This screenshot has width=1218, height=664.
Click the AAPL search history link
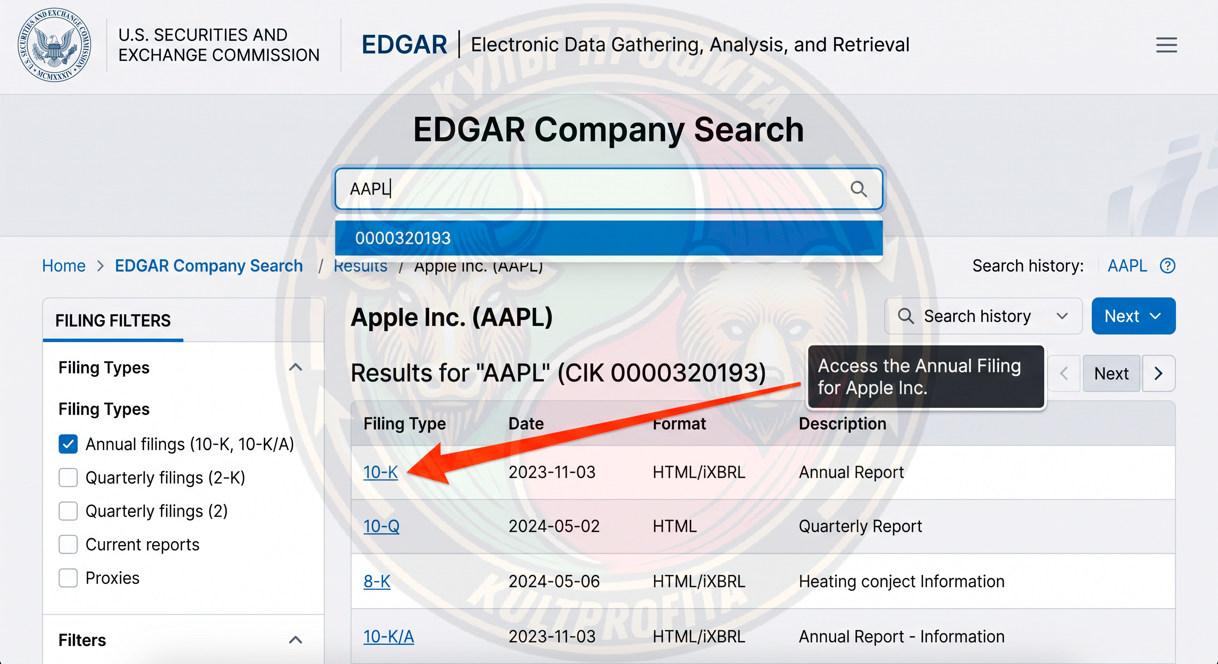pyautogui.click(x=1127, y=265)
